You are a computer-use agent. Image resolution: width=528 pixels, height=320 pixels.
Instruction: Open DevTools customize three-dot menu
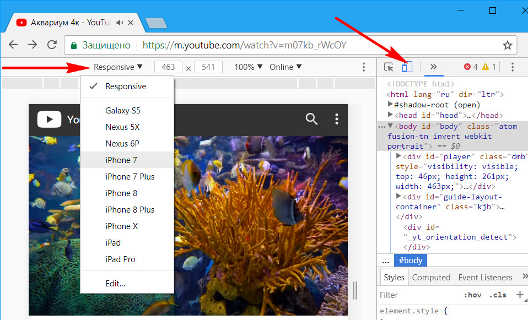[512, 67]
